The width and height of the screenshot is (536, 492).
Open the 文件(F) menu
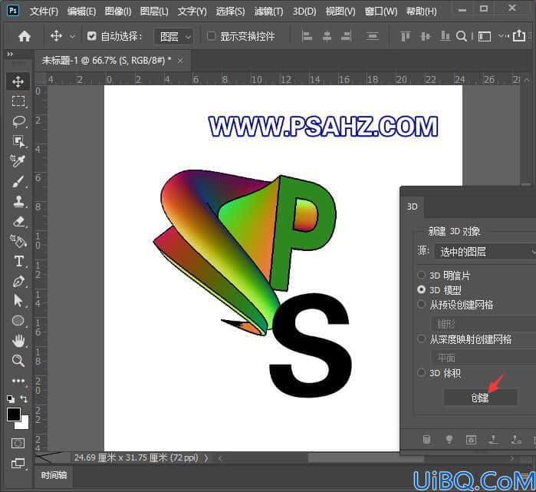click(44, 12)
